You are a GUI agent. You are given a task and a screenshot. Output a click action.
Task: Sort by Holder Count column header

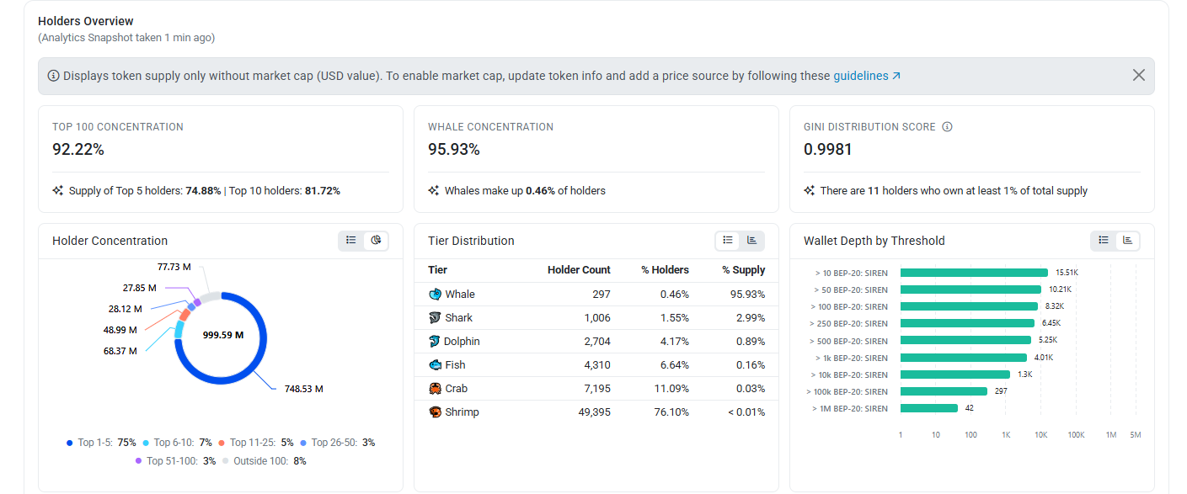(x=579, y=270)
